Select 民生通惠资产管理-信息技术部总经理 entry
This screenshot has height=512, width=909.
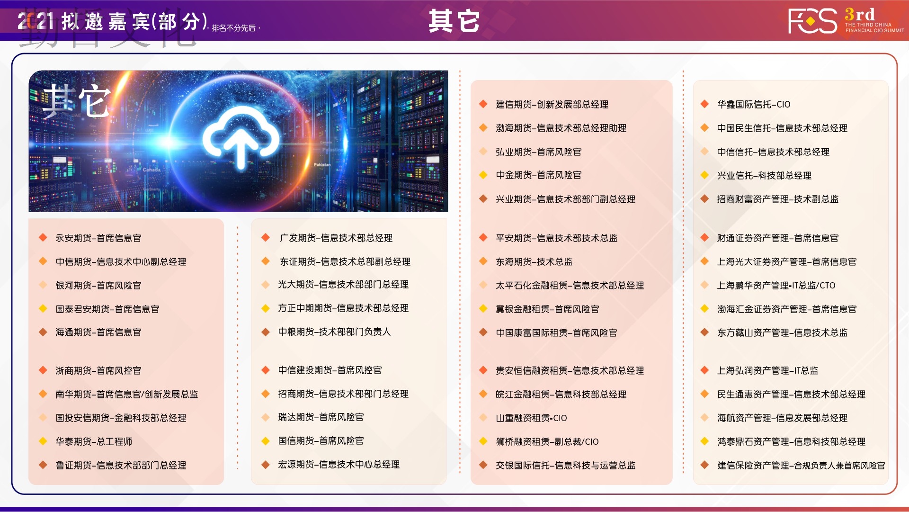pos(792,394)
